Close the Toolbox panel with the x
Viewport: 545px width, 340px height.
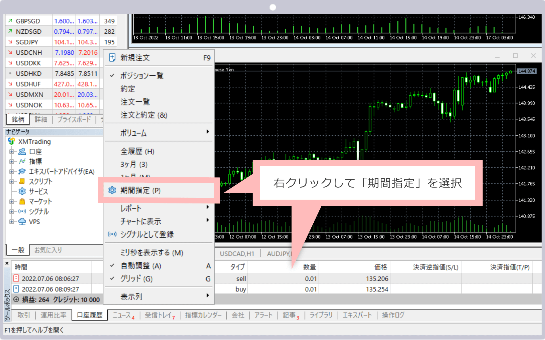7,263
